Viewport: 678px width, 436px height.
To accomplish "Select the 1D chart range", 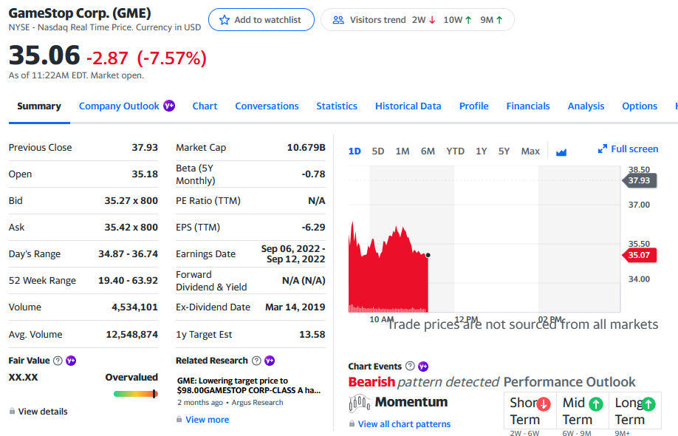I will 355,151.
